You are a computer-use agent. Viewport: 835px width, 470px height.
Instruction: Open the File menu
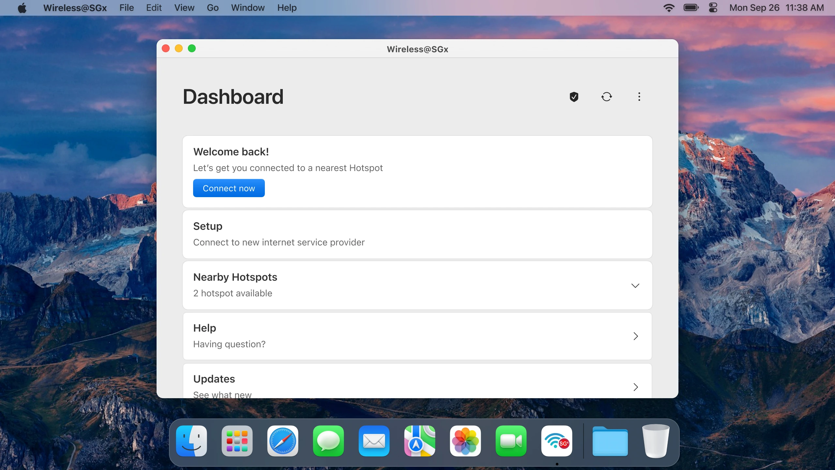tap(127, 8)
